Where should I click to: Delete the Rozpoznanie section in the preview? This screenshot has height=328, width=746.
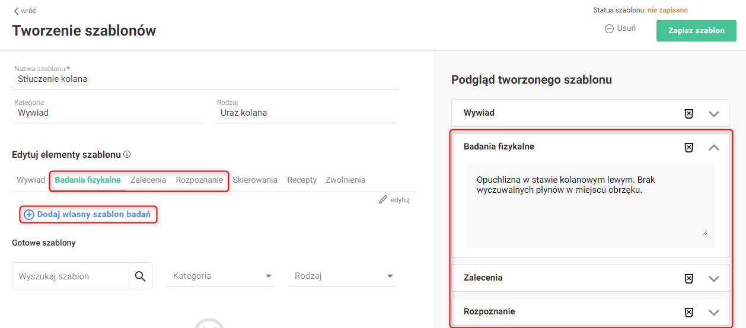coord(689,312)
